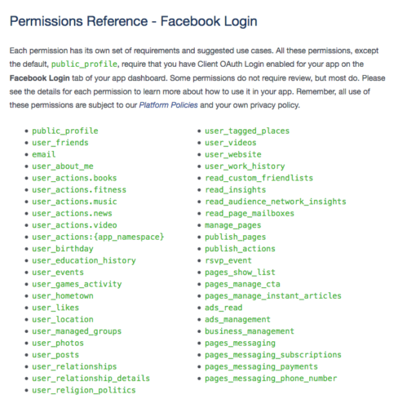Viewport: 398px width, 408px height.
Task: Select the email permission link
Action: (x=44, y=154)
